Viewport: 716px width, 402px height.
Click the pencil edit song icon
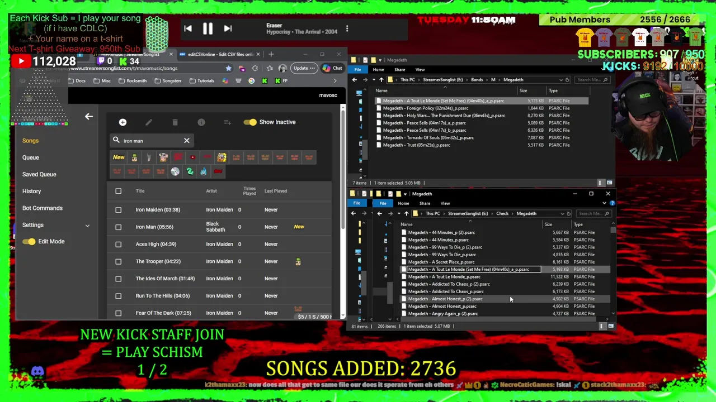[149, 122]
